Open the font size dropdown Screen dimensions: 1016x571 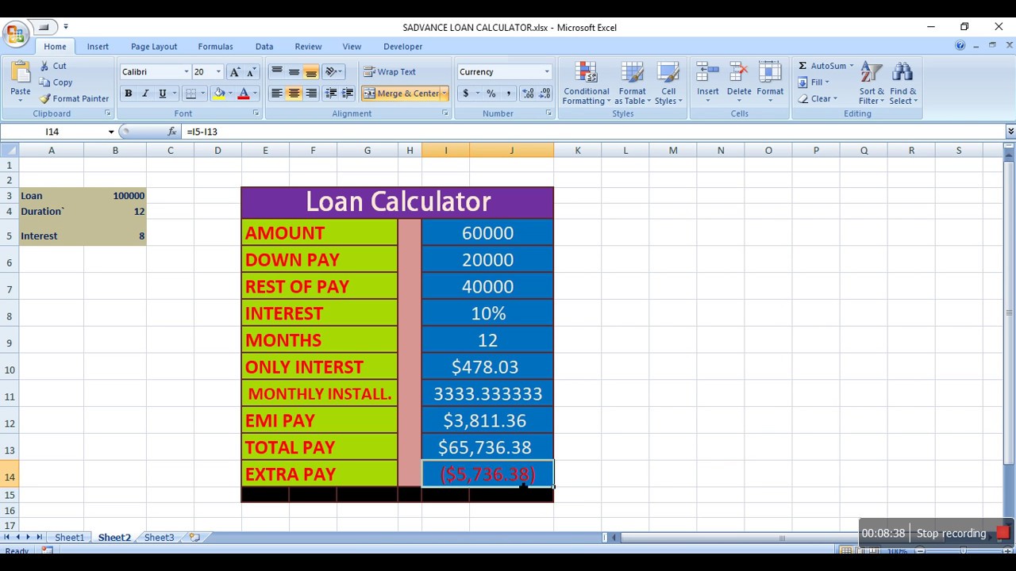click(x=218, y=72)
